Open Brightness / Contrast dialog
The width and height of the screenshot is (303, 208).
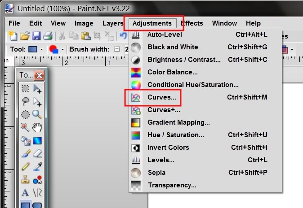[205, 60]
